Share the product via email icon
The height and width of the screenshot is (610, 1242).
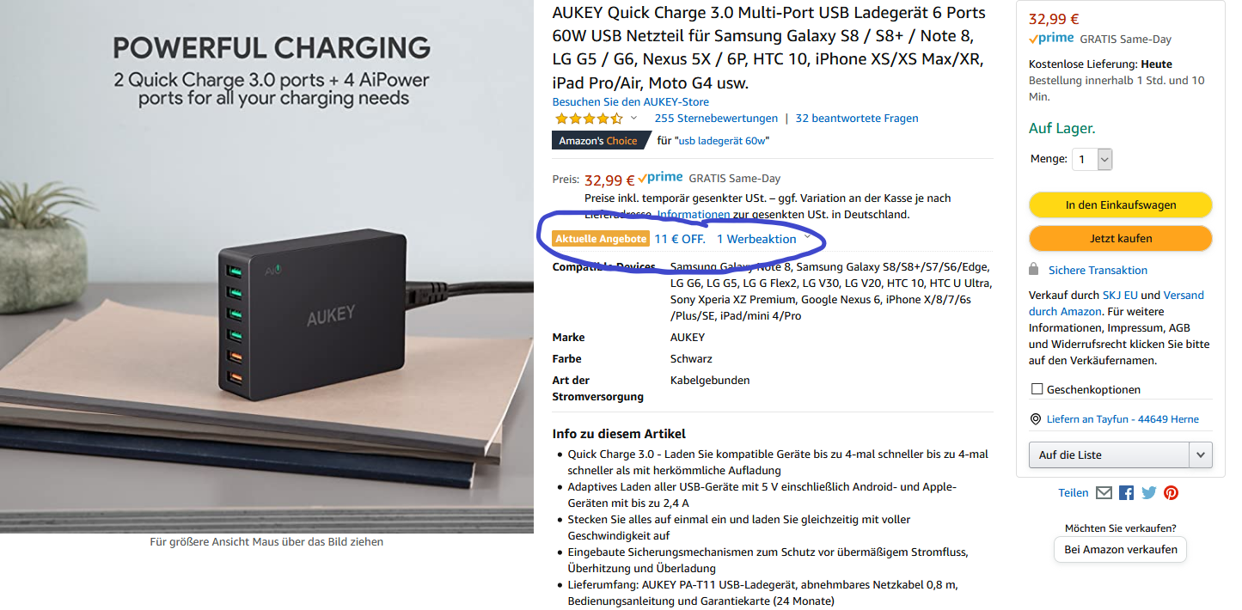tap(1104, 493)
